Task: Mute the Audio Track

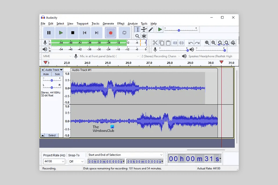Action: click(46, 74)
